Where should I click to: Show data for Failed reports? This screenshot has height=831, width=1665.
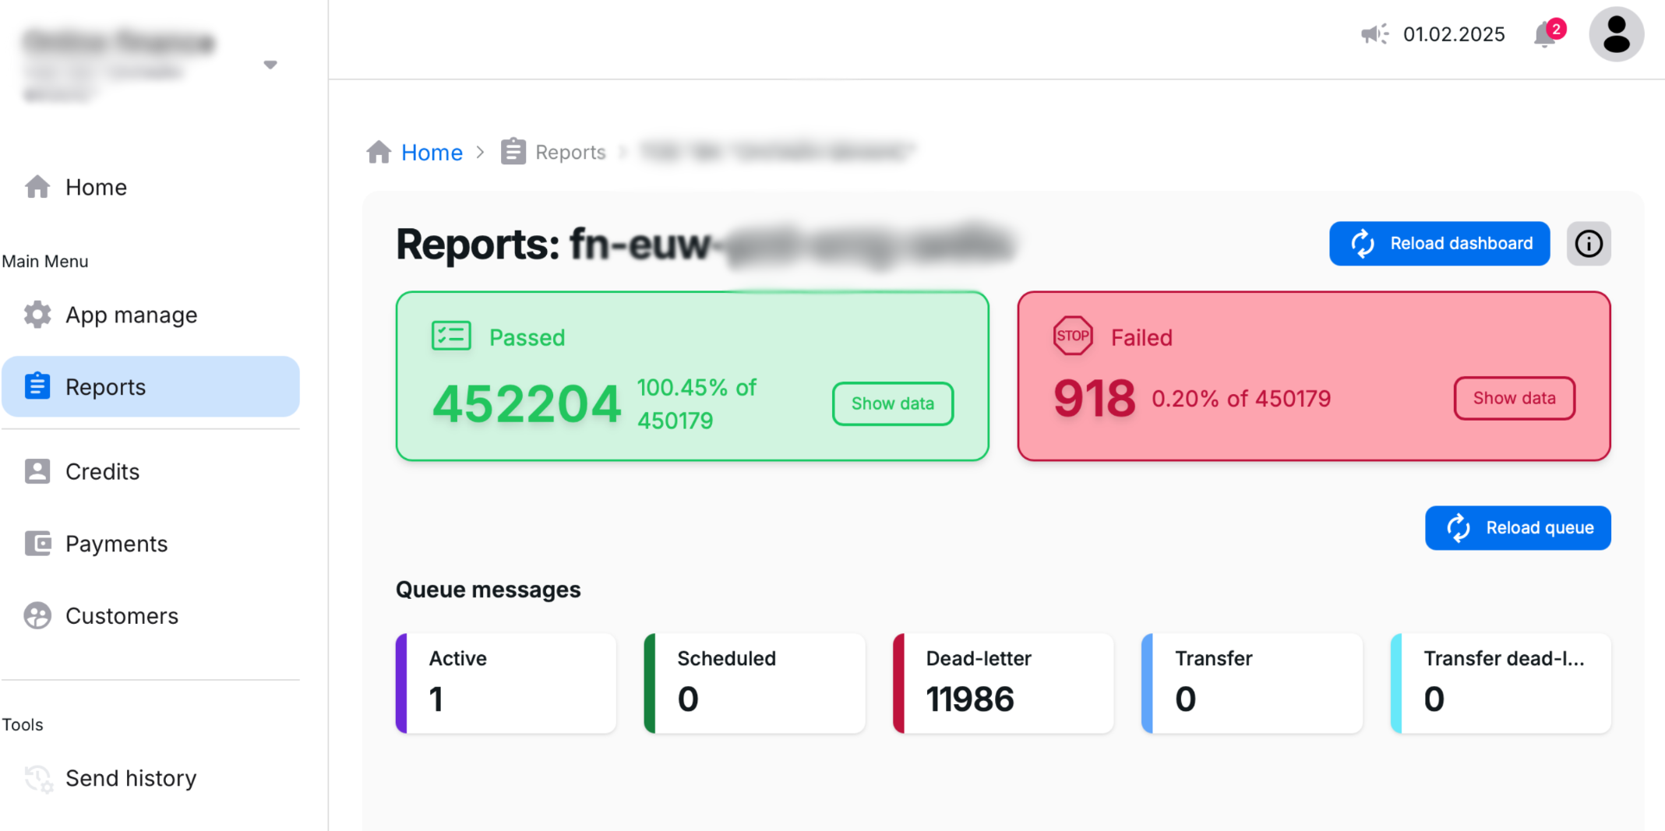(x=1513, y=398)
